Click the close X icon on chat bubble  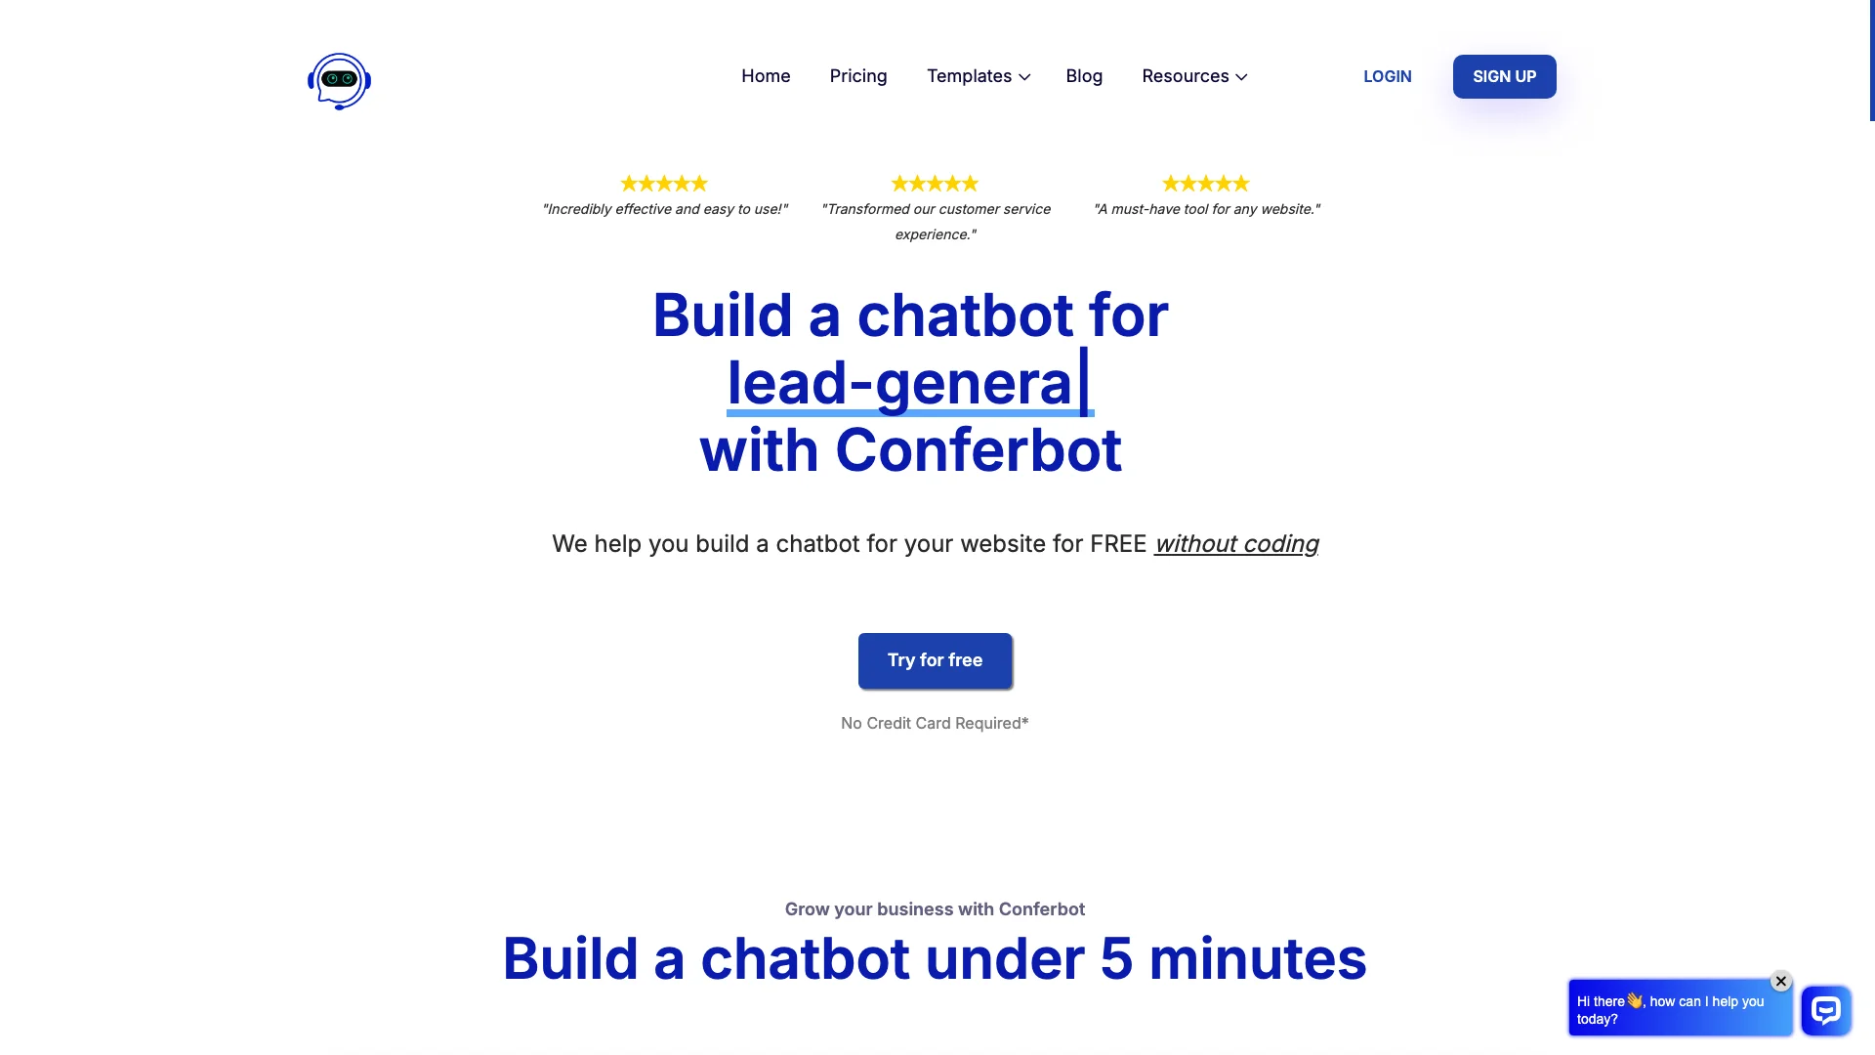pos(1781,981)
